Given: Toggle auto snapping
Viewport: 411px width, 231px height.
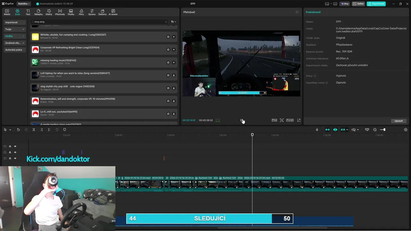Looking at the screenshot, I should coord(335,130).
